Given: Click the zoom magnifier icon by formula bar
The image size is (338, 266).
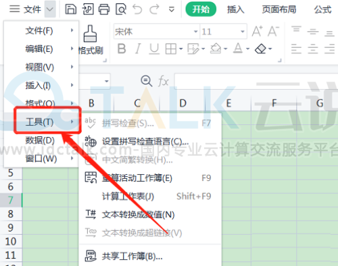Looking at the screenshot, I should (x=146, y=80).
